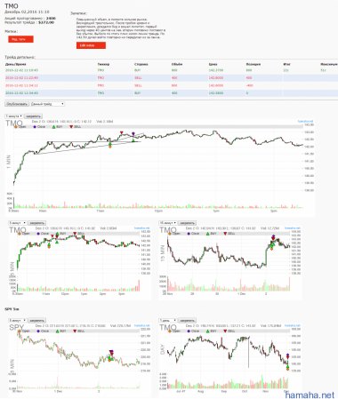Expand the trade selection dropdown next to publish button
The image size is (338, 399).
(47, 104)
